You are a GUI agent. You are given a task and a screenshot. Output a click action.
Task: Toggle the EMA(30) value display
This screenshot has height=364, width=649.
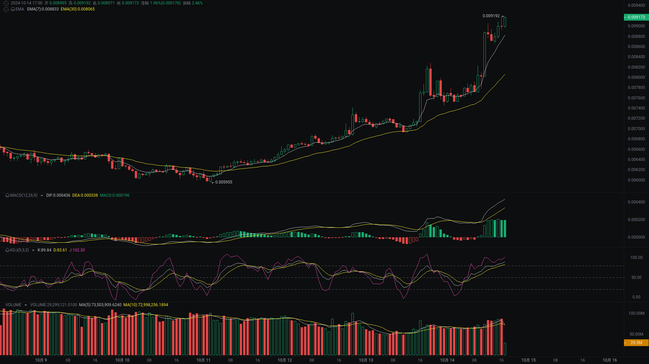tap(77, 9)
